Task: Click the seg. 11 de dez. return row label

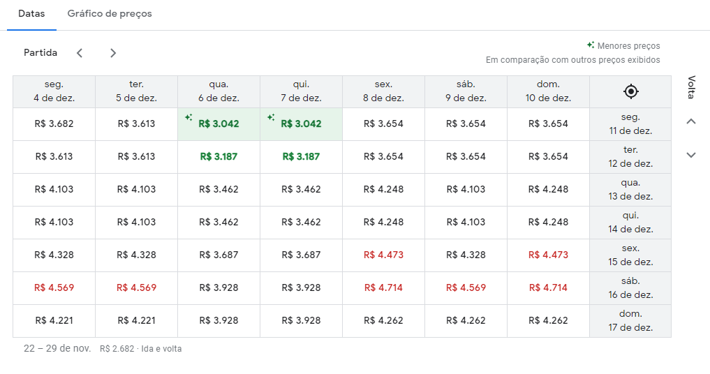Action: pyautogui.click(x=630, y=124)
